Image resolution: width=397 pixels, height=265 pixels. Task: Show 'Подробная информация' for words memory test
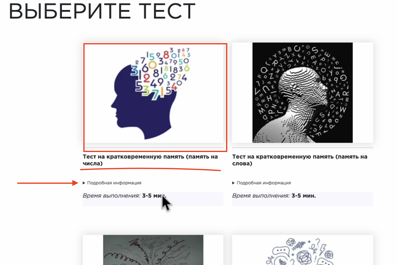tap(264, 183)
